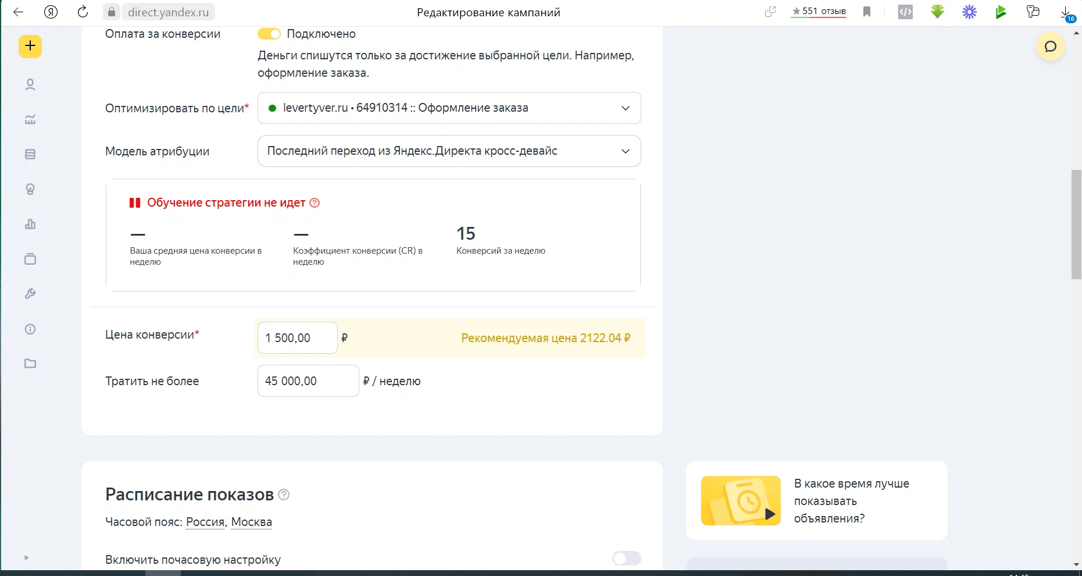Open the green down-arrow extension
1082x576 pixels.
[x=937, y=12]
